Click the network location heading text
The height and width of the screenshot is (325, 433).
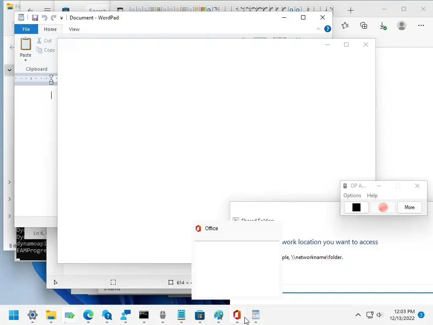point(330,242)
